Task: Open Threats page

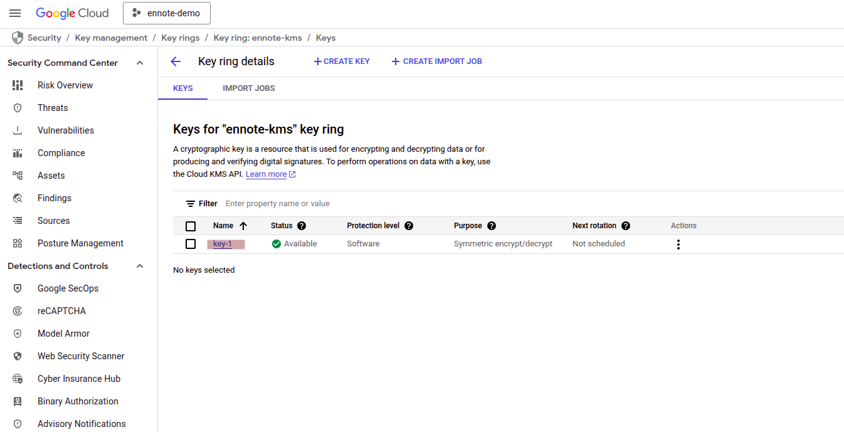Action: pos(53,108)
